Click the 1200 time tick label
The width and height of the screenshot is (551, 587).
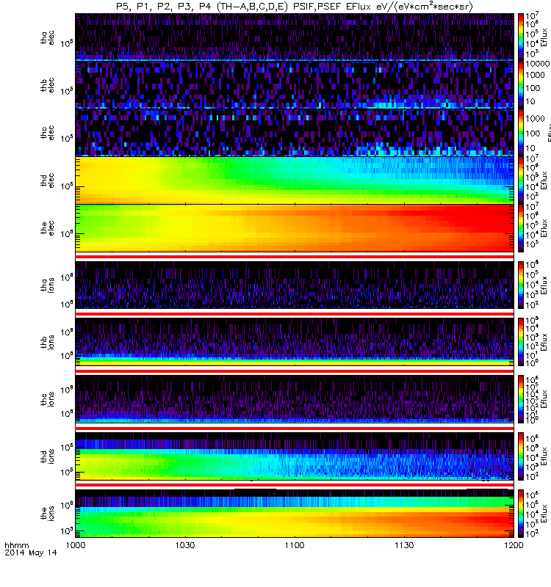pos(514,545)
